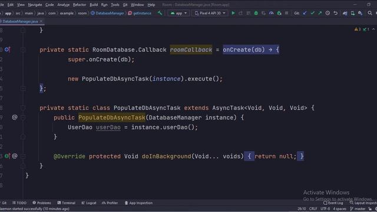Click the CRLF line separator in status bar
Image resolution: width=377 pixels, height=212 pixels.
pyautogui.click(x=313, y=209)
